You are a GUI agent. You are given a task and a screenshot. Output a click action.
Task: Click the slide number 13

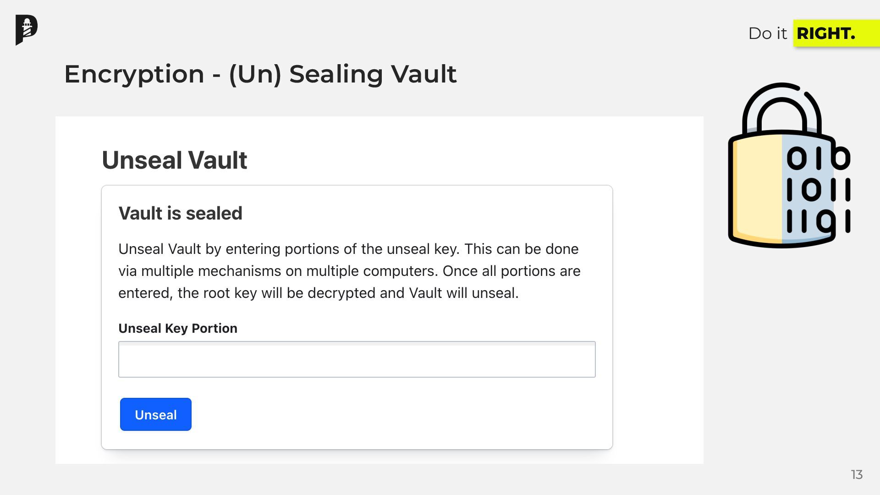[x=857, y=475]
